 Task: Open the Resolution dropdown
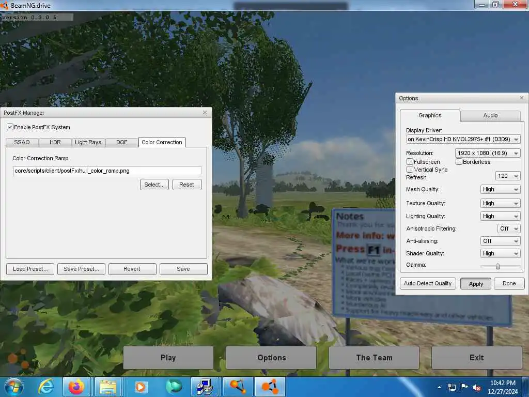(x=488, y=153)
